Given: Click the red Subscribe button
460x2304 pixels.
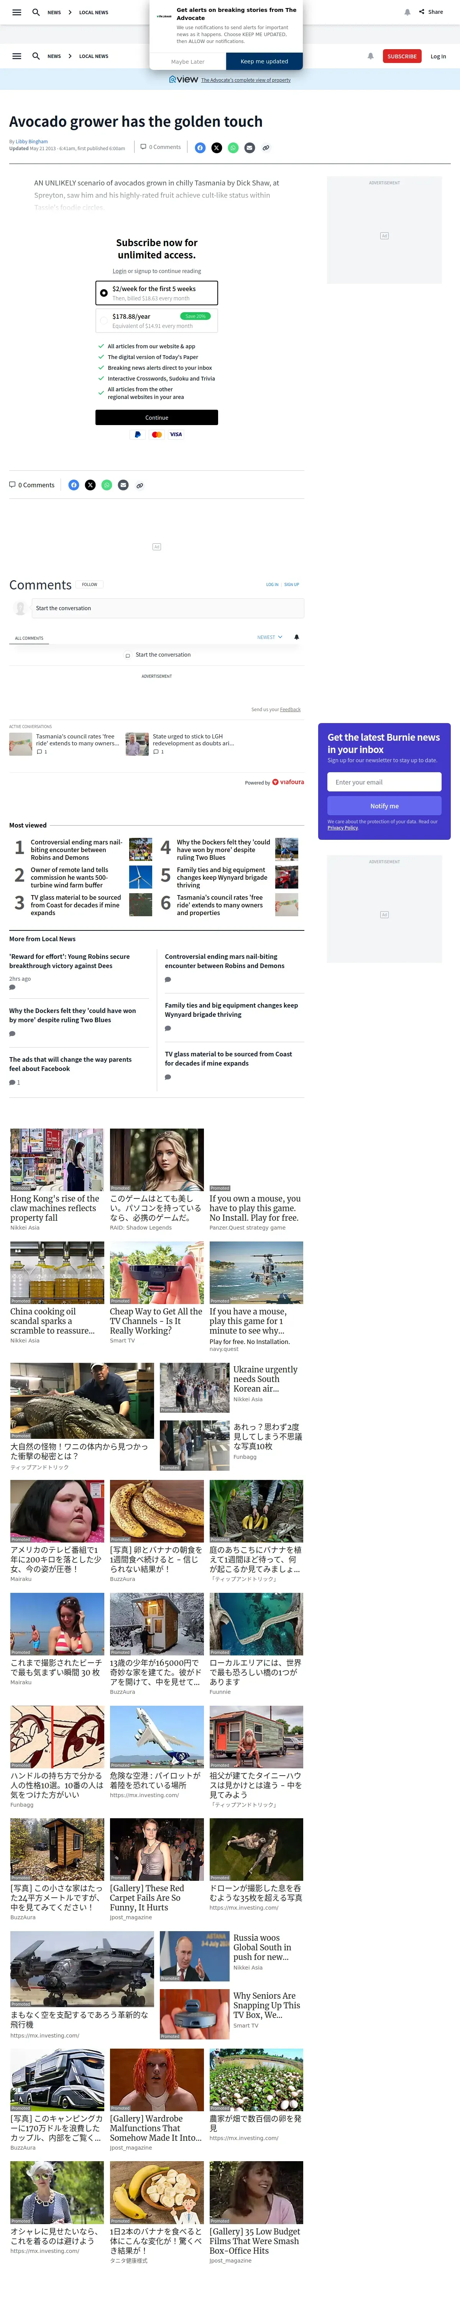Looking at the screenshot, I should point(402,56).
